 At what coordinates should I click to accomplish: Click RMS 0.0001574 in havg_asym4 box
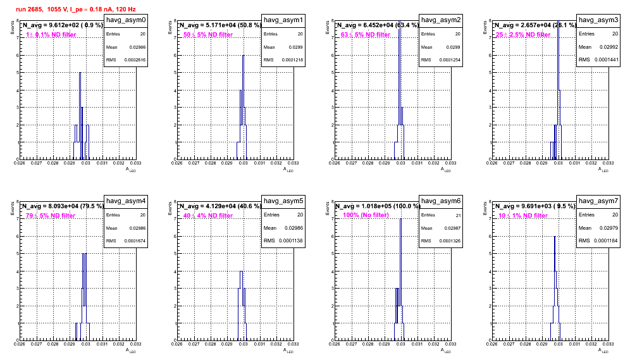pyautogui.click(x=126, y=241)
